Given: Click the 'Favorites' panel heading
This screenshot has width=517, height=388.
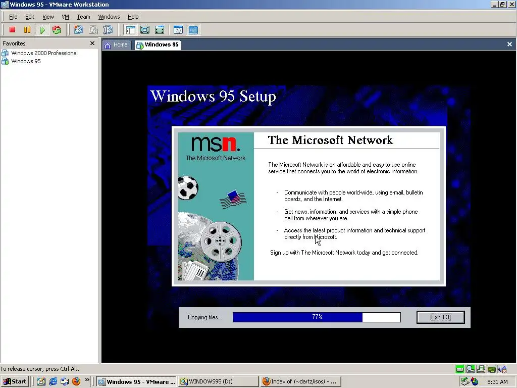Looking at the screenshot, I should click(x=14, y=43).
